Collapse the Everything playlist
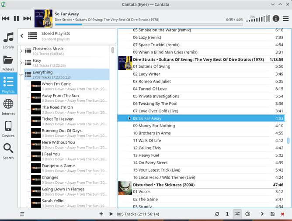 tap(21, 74)
